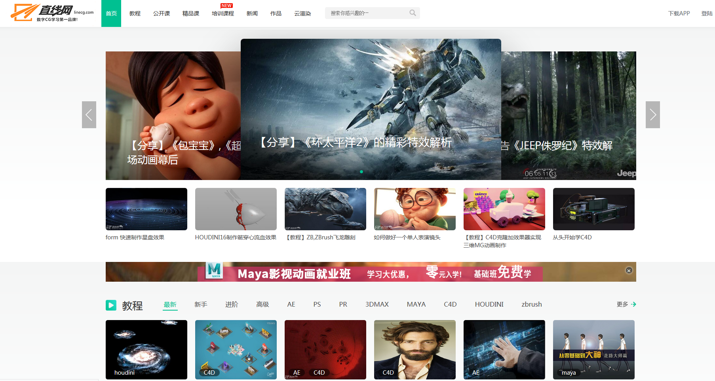Image resolution: width=715 pixels, height=381 pixels.
Task: Click the 下载APP link
Action: pyautogui.click(x=679, y=13)
